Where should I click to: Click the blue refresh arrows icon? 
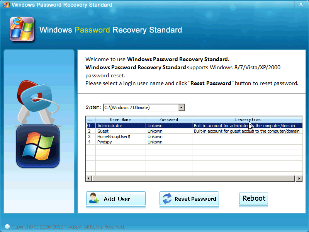point(167,198)
